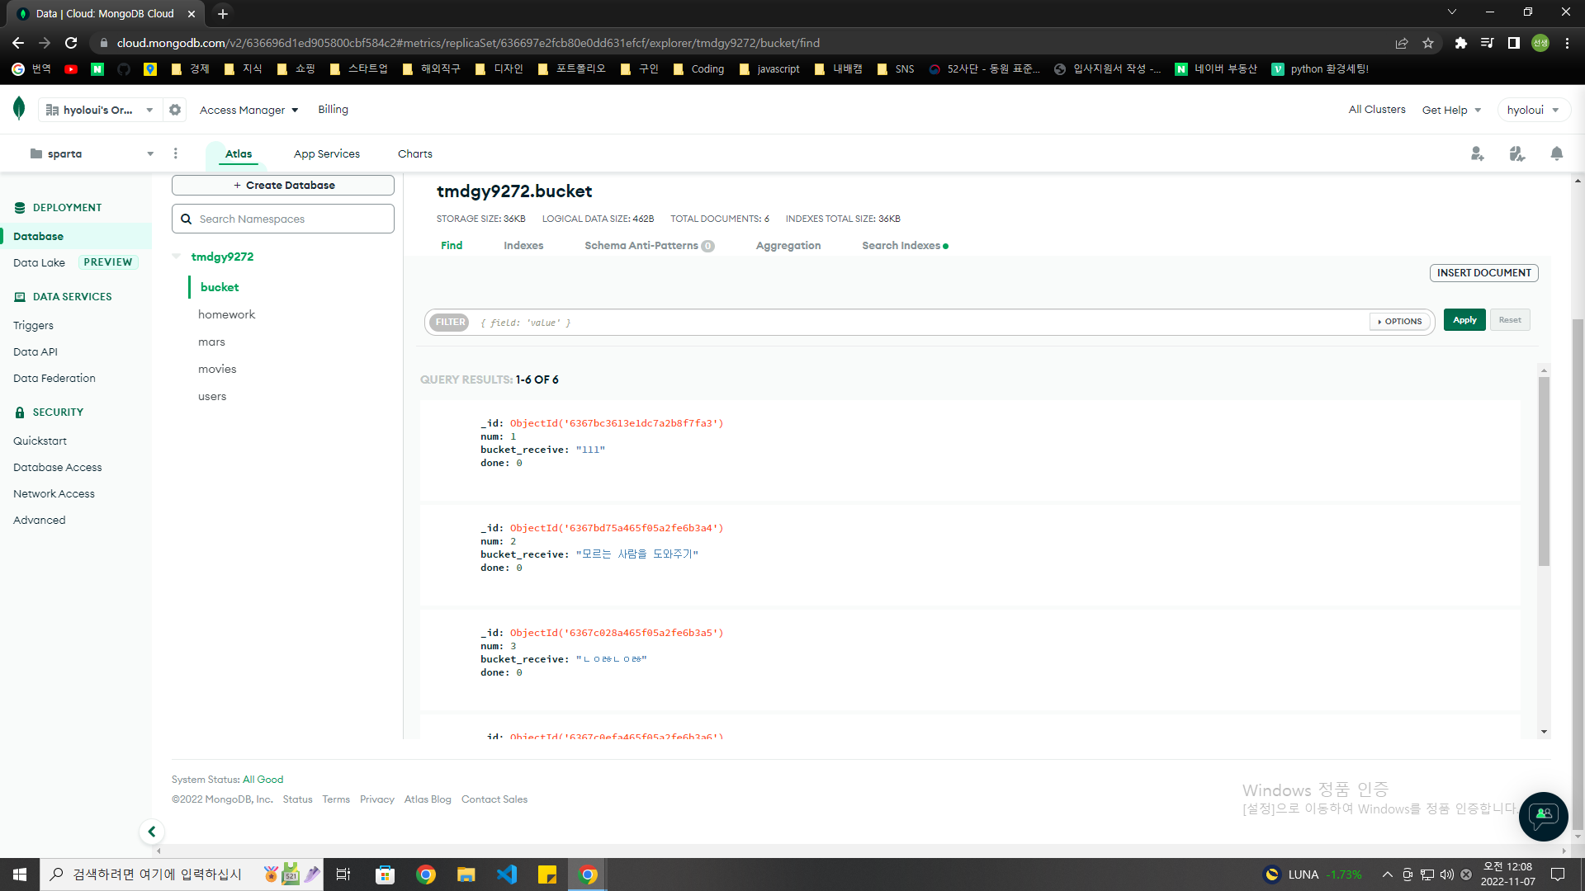The width and height of the screenshot is (1585, 891).
Task: Click the Create Database button
Action: pyautogui.click(x=283, y=185)
